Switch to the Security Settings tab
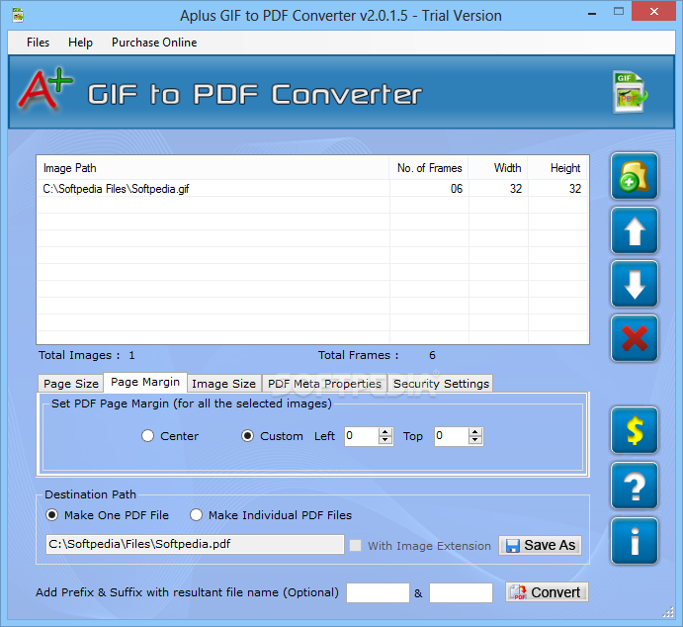Image resolution: width=683 pixels, height=627 pixels. pos(441,384)
